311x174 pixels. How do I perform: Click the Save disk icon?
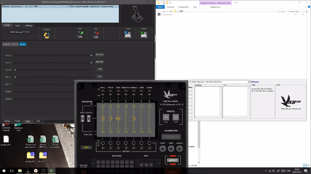point(144,34)
